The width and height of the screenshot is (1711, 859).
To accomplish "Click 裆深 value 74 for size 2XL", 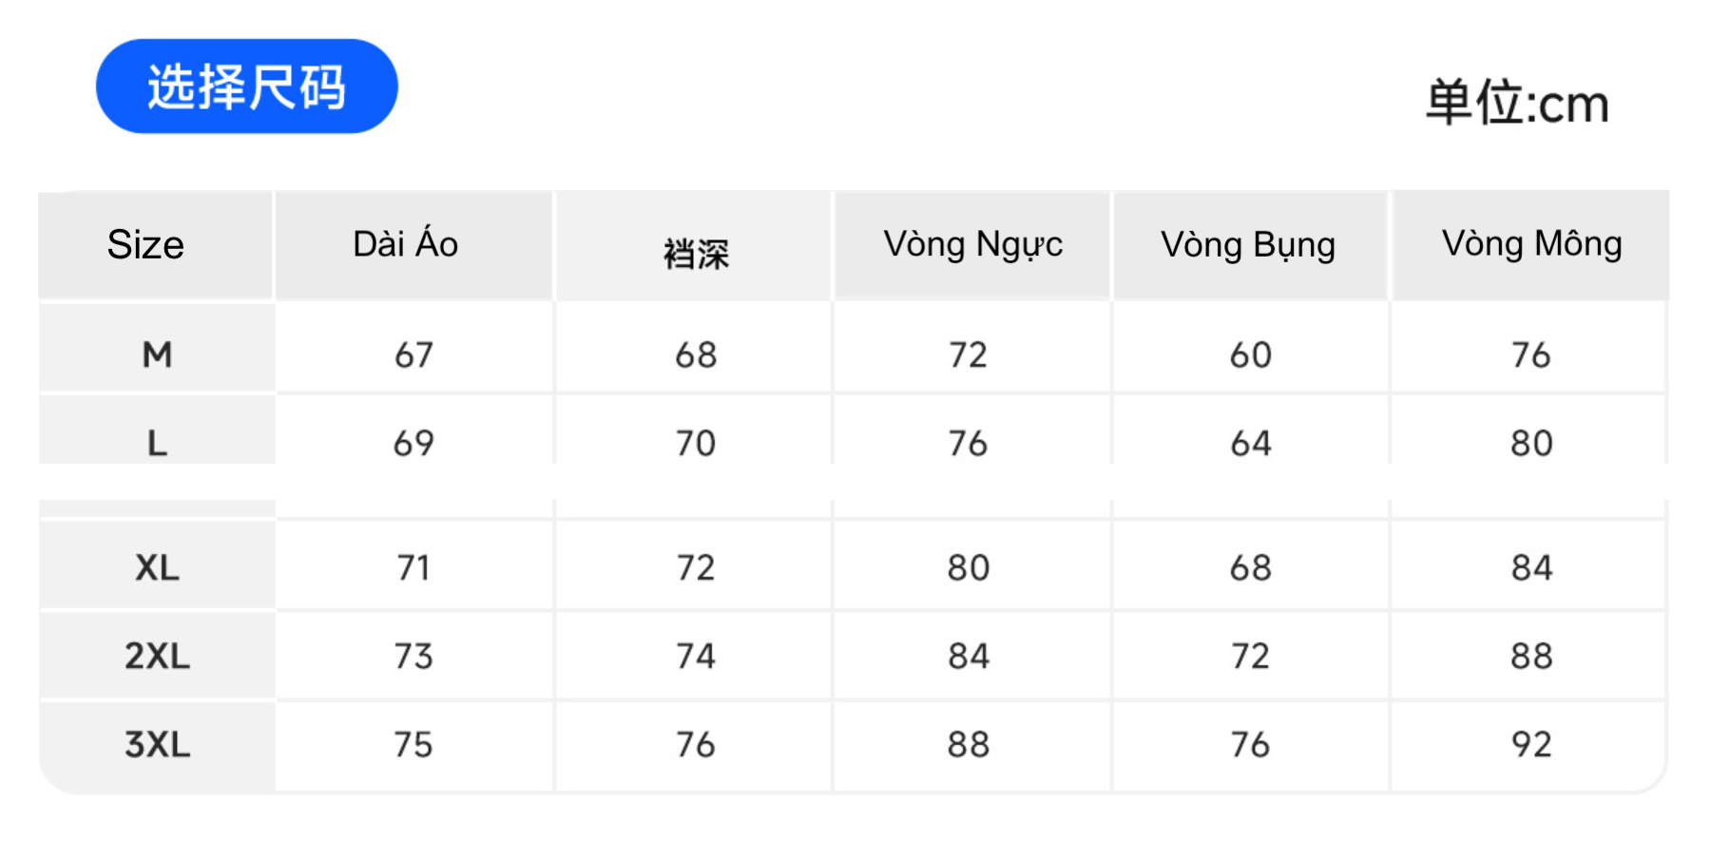I will click(x=696, y=656).
